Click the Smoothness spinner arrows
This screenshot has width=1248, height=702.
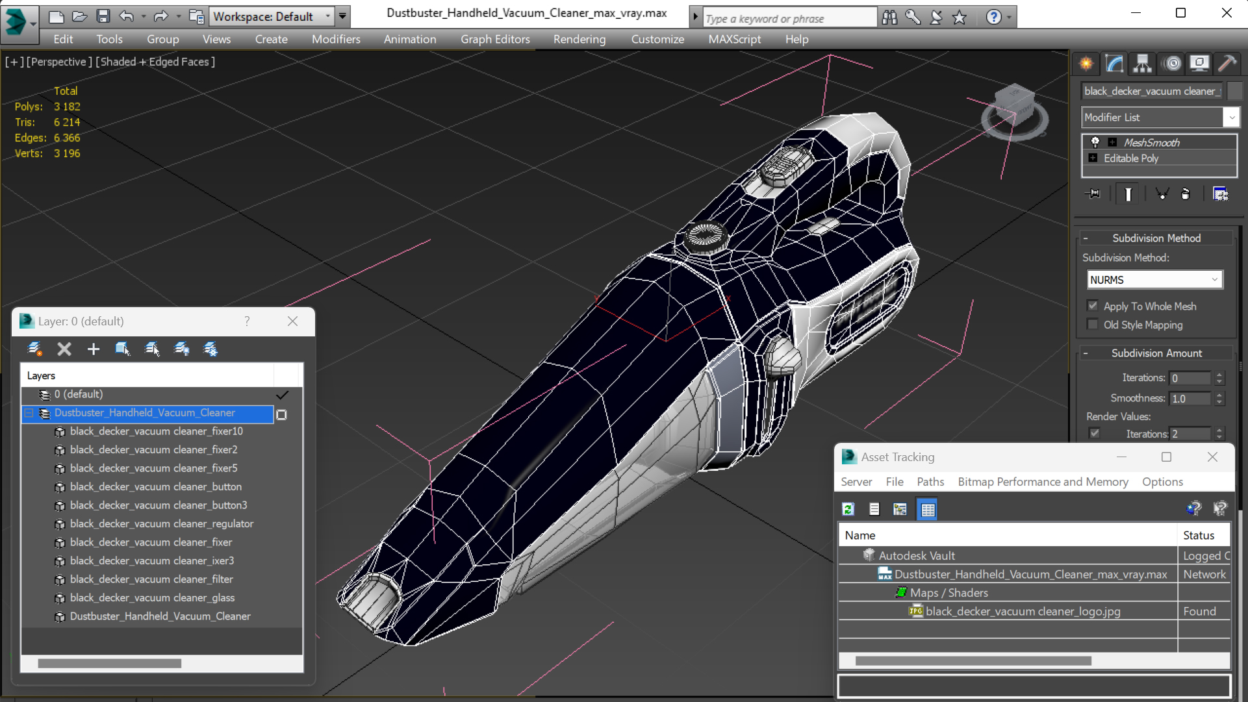(x=1219, y=399)
